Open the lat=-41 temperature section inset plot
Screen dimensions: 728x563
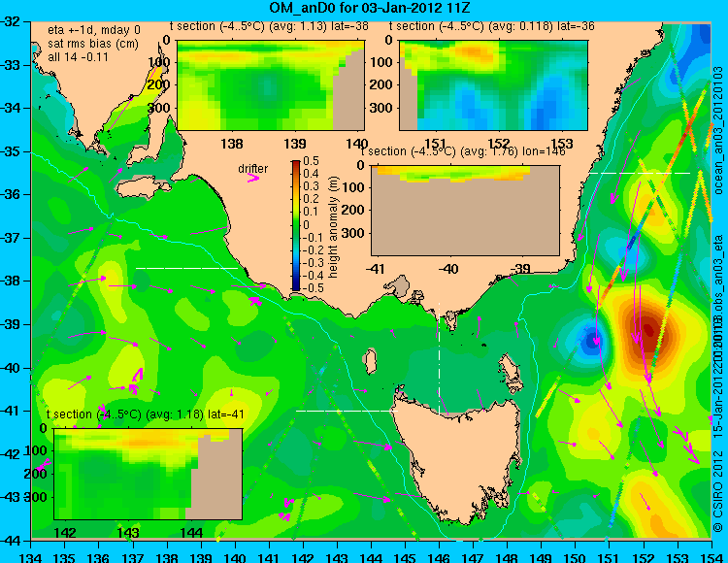pos(149,474)
